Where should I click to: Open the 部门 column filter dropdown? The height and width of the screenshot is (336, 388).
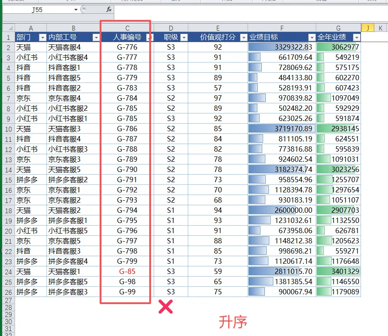[x=43, y=37]
